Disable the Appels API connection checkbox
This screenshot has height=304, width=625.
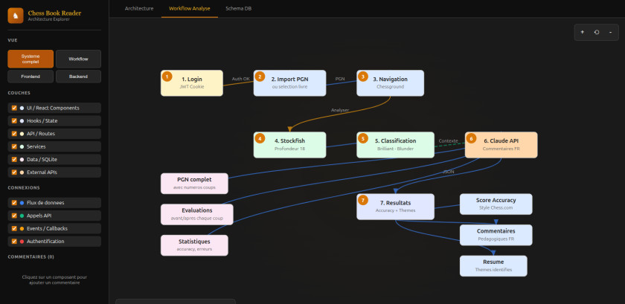point(14,216)
